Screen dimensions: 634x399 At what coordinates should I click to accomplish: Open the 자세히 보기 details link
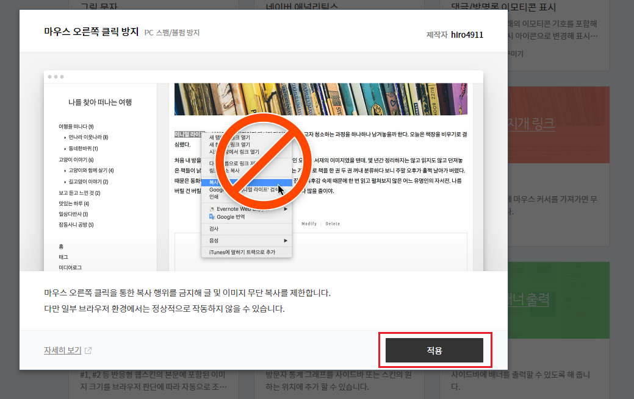tap(63, 350)
